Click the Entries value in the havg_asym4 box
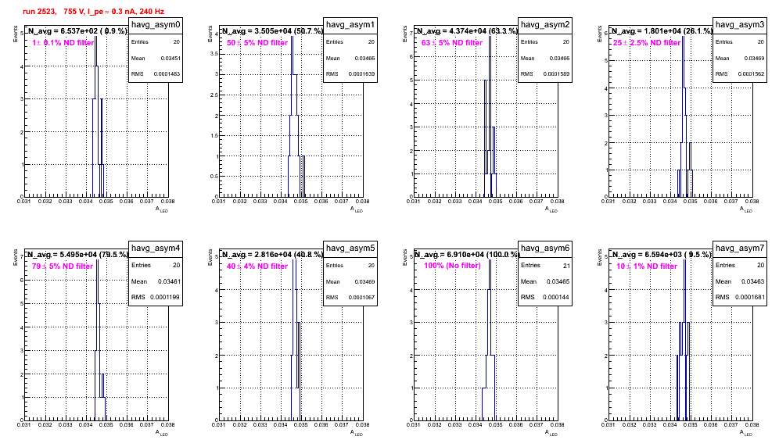The height and width of the screenshot is (447, 779). point(176,265)
